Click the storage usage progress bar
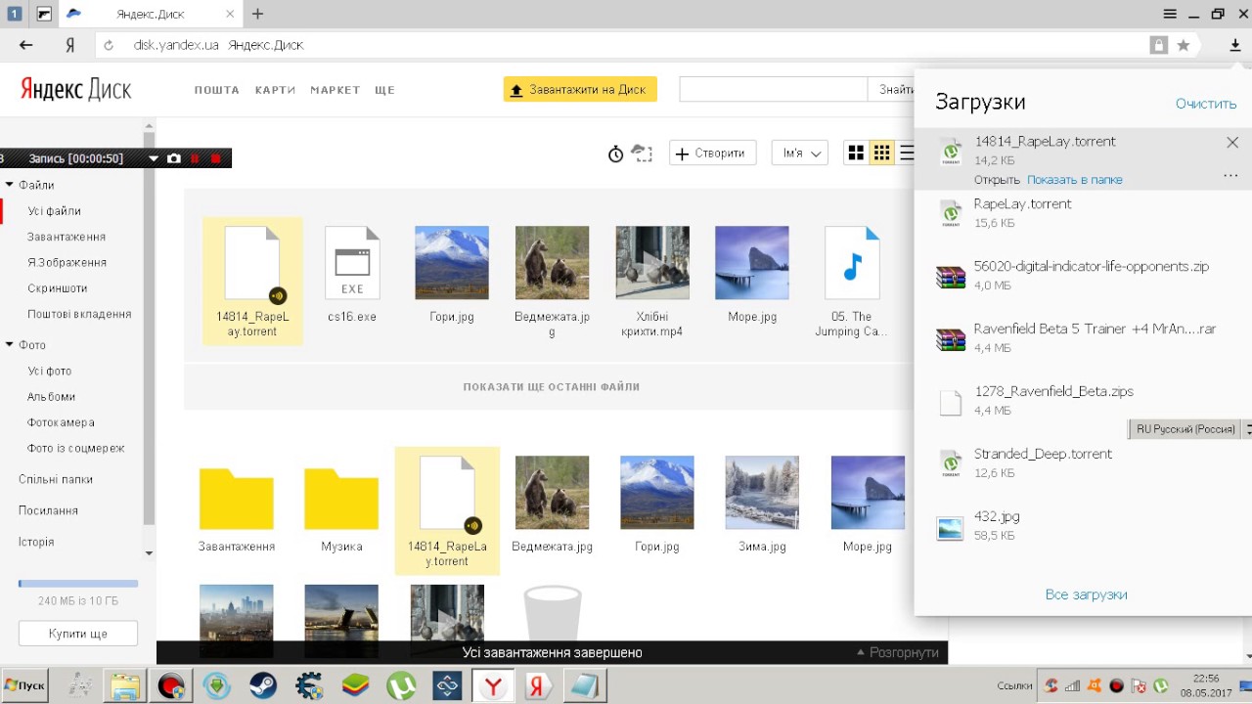 78,584
